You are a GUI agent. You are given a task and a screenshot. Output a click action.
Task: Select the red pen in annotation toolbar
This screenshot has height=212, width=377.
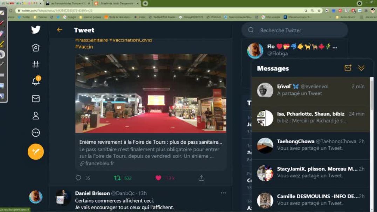pyautogui.click(x=2, y=23)
